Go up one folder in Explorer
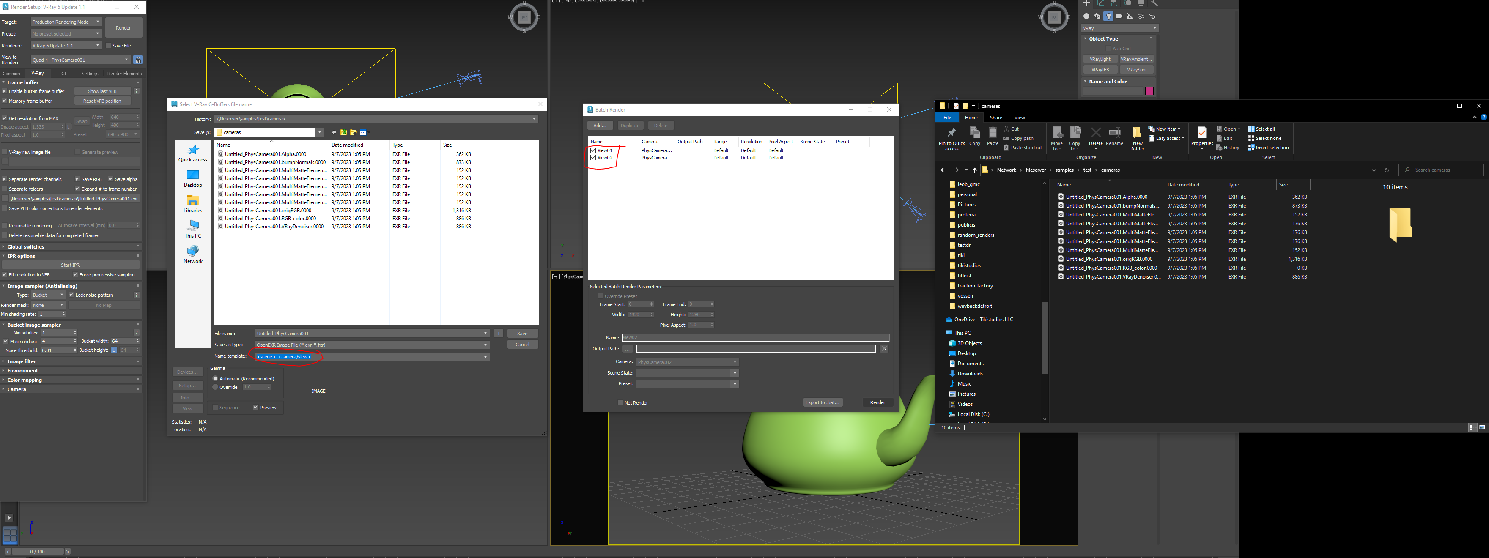This screenshot has width=1489, height=558. click(x=975, y=170)
